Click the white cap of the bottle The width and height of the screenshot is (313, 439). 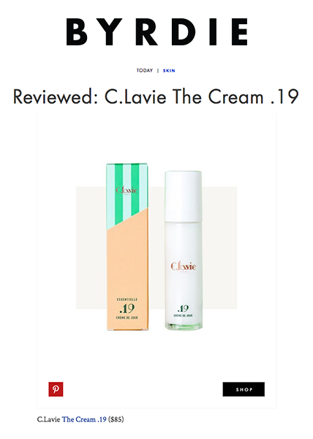[184, 195]
